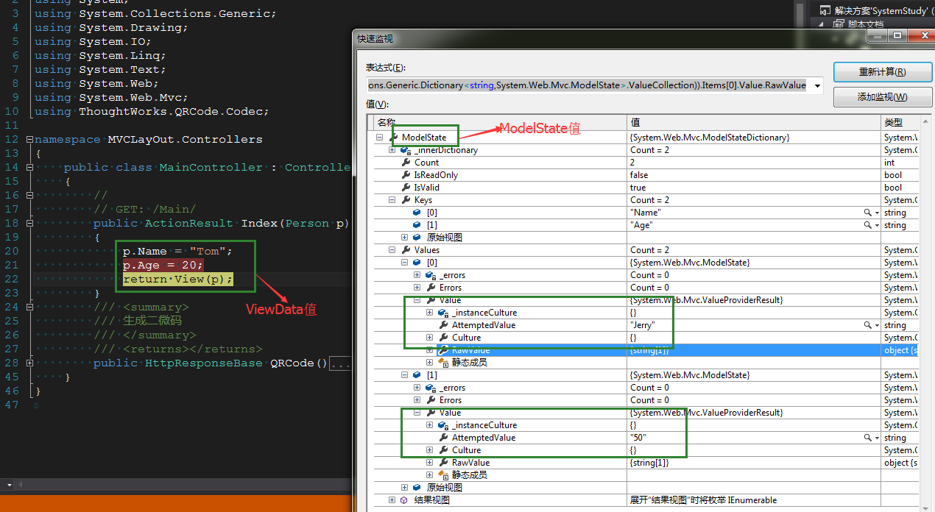Screen dimensions: 935x512
Task: Click the blue cube icon of Keys [1]
Action: pyautogui.click(x=418, y=225)
